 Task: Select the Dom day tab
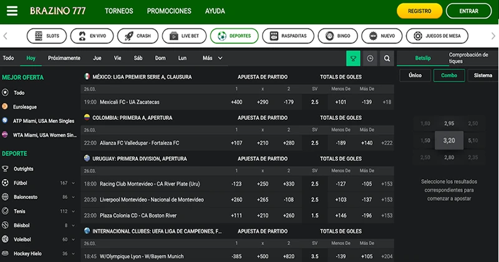coord(160,58)
